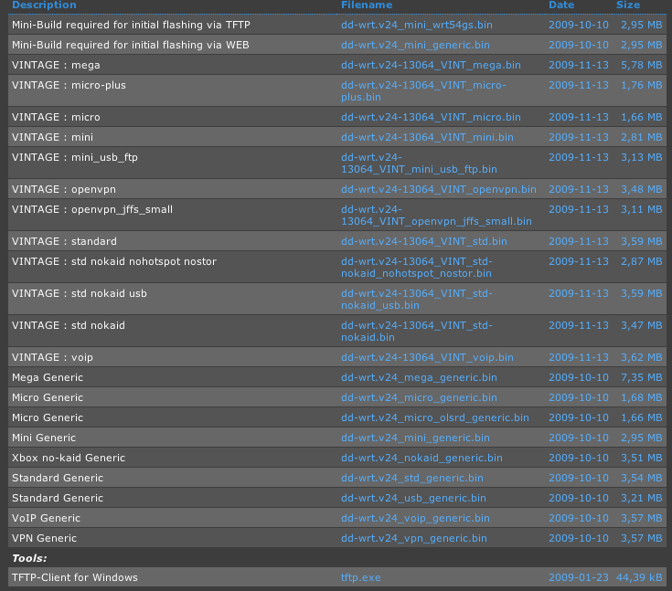The height and width of the screenshot is (591, 672).
Task: Open dd-wrt.v24_vpn_generic.bin link
Action: point(414,538)
